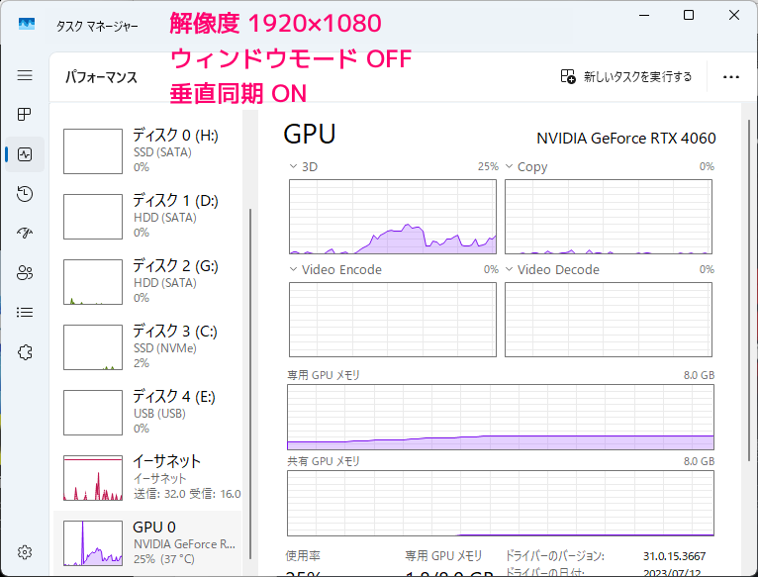
Task: Click the Copy engine graph
Action: pos(609,217)
